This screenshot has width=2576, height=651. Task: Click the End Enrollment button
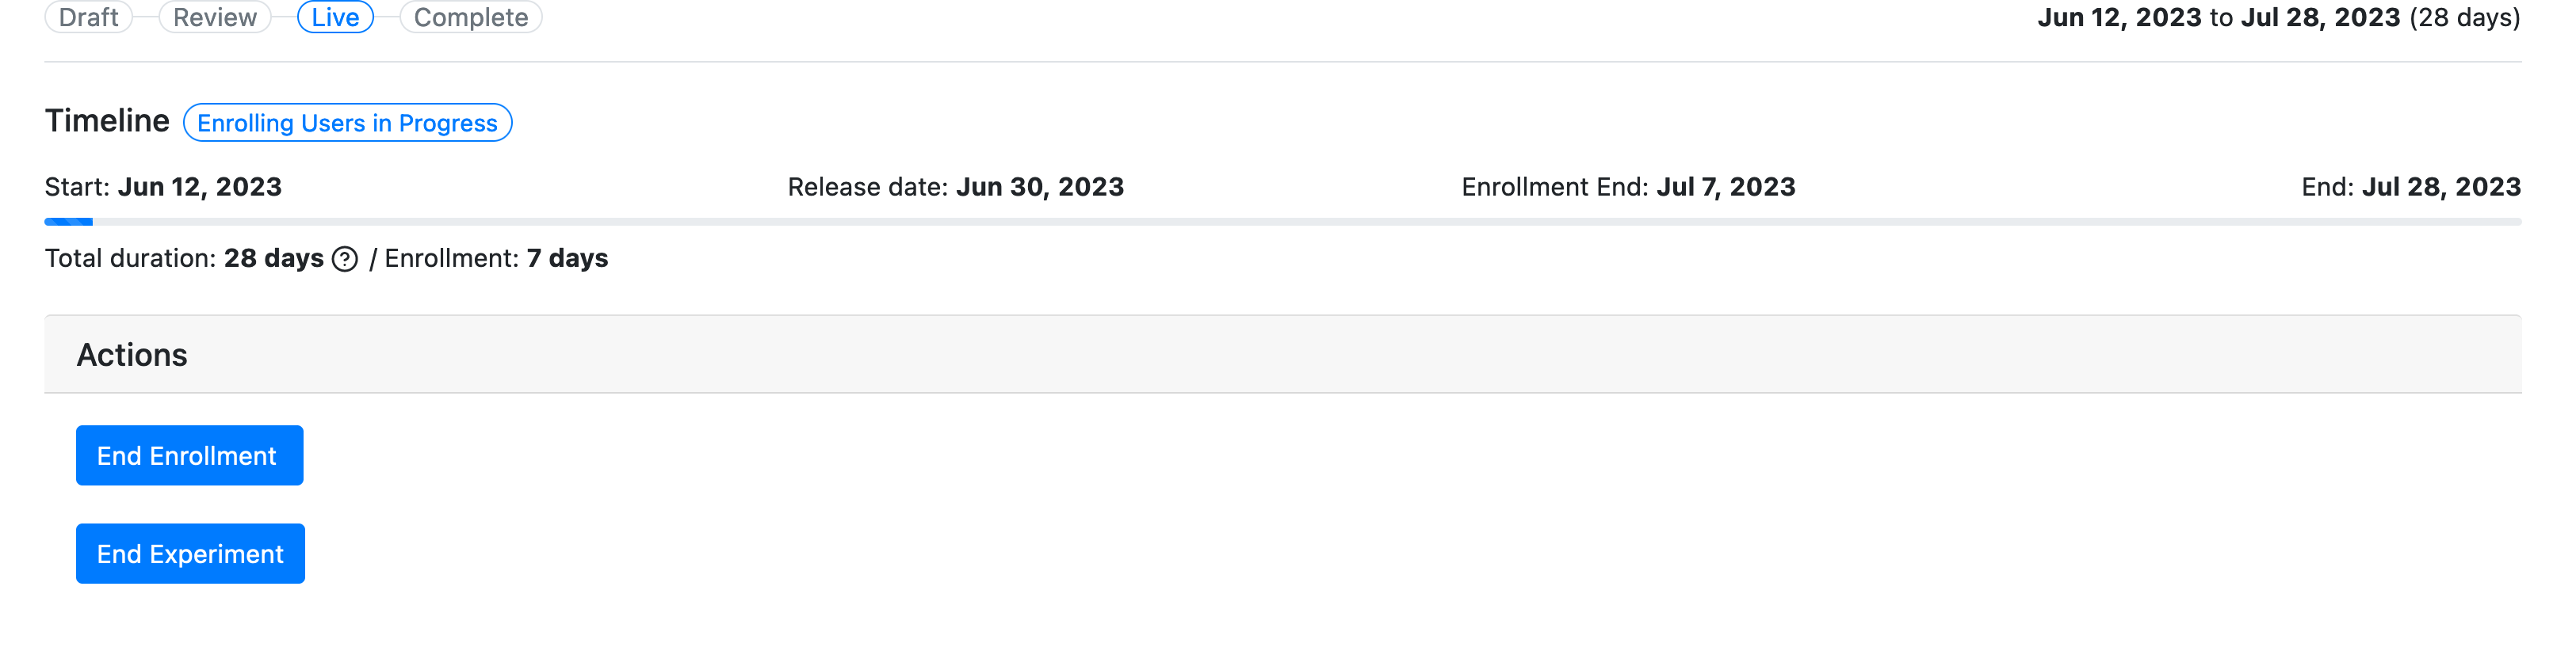[190, 455]
